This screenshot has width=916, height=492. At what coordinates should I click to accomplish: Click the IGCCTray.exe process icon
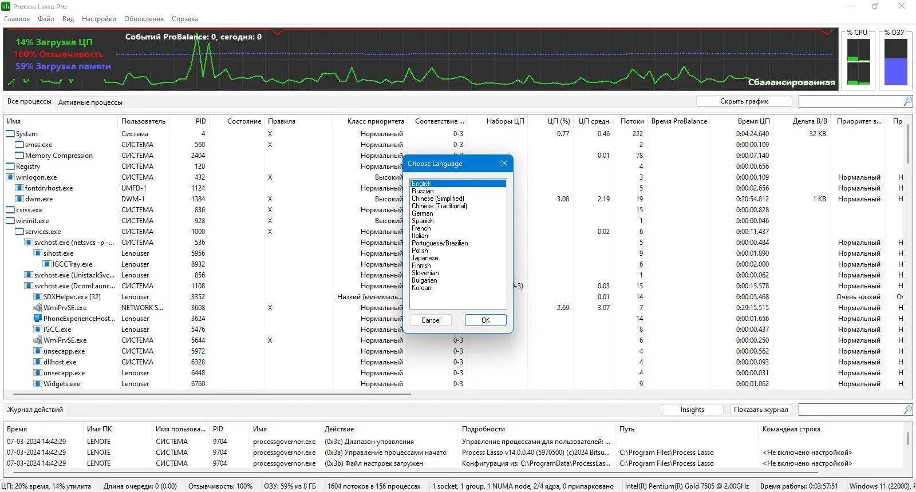[47, 264]
